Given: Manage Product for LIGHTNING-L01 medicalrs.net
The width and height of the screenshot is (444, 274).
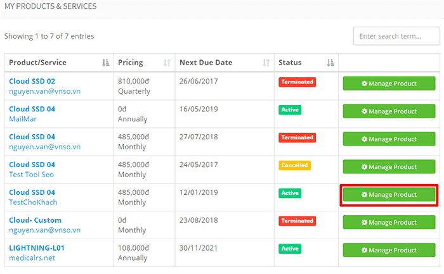Looking at the screenshot, I should pyautogui.click(x=389, y=250).
